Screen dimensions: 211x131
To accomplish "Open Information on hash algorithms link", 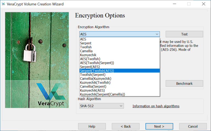I will tap(156, 106).
